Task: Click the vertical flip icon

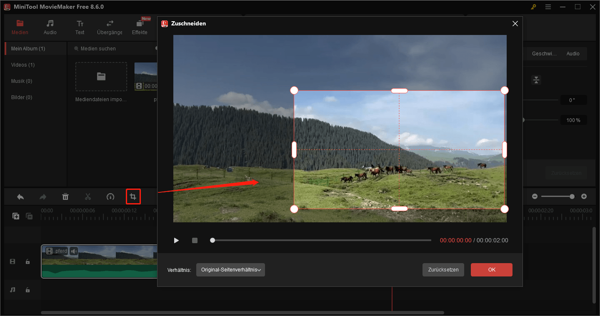Action: (x=536, y=80)
